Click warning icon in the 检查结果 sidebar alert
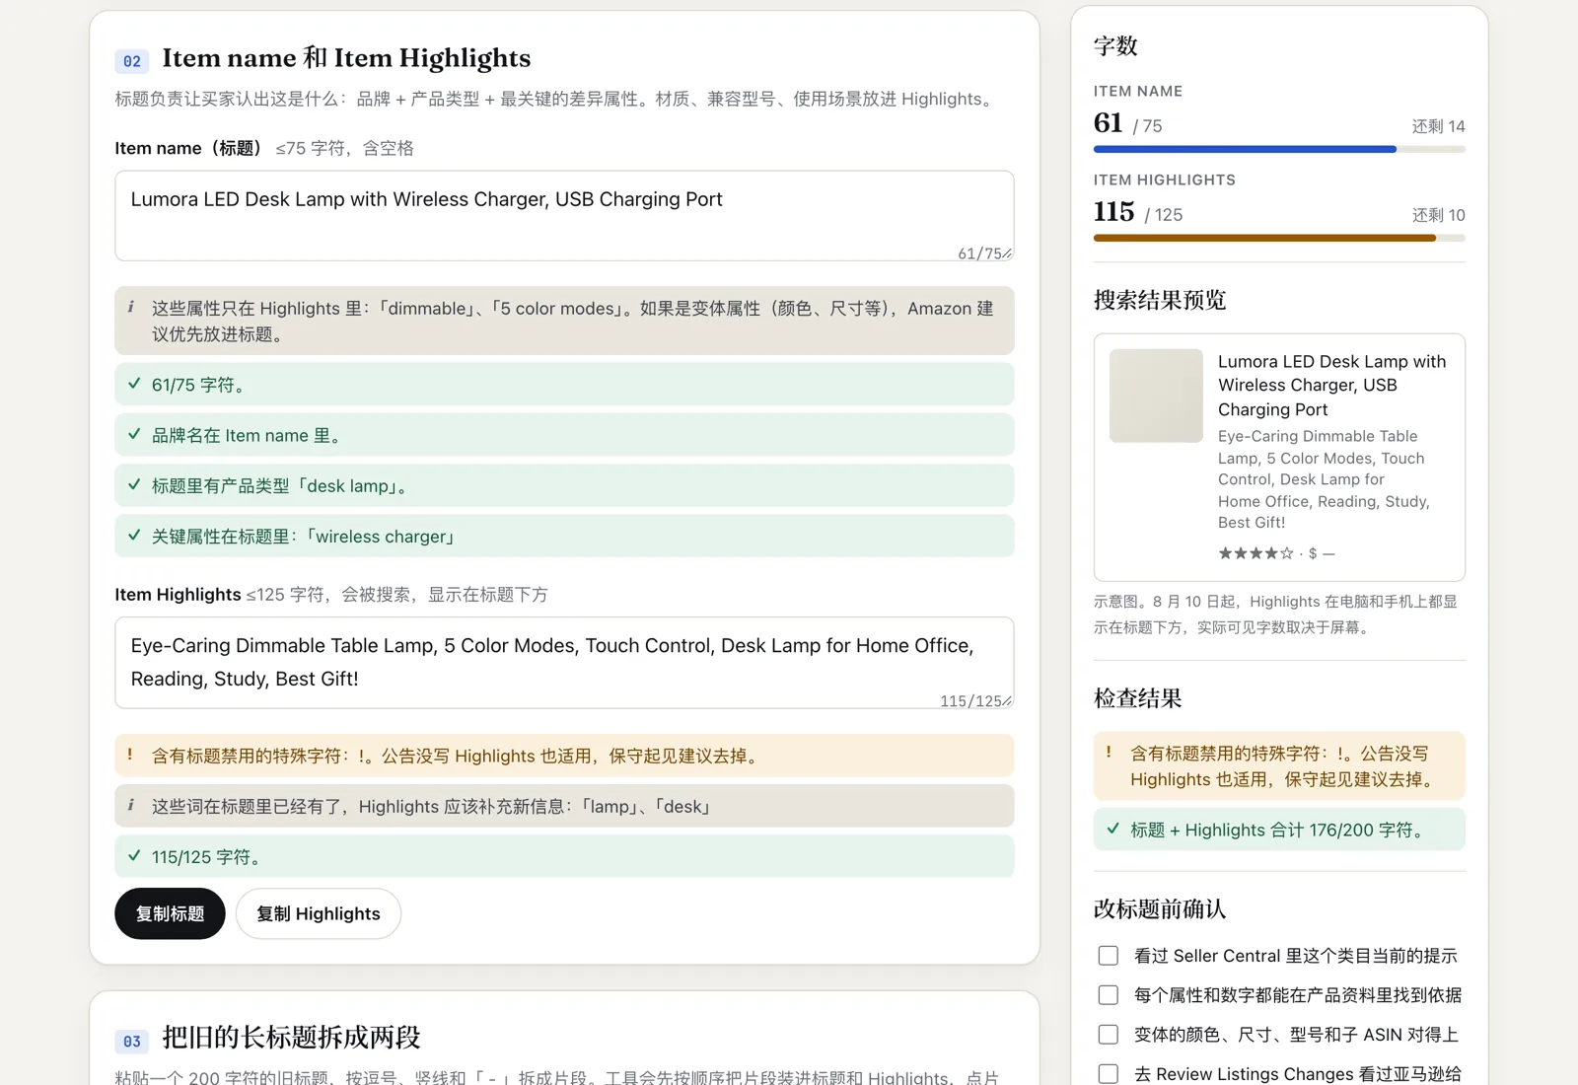Viewport: 1578px width, 1085px height. tap(1109, 753)
